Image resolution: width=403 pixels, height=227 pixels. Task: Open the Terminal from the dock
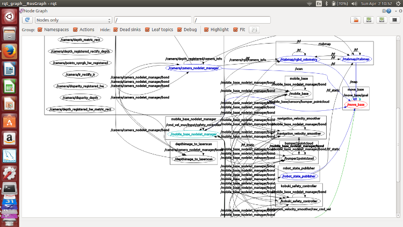point(9,188)
